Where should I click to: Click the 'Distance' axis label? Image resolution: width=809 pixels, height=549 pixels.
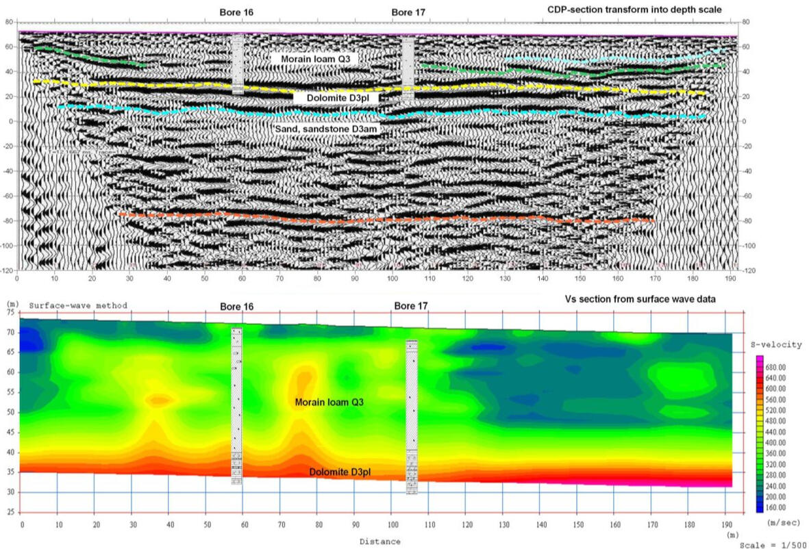pos(380,541)
